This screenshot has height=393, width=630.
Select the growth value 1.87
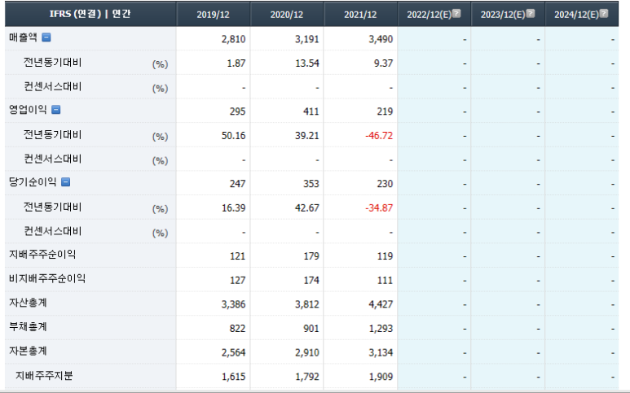(236, 63)
